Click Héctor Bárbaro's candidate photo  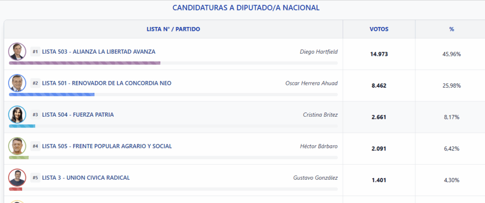pos(17,146)
